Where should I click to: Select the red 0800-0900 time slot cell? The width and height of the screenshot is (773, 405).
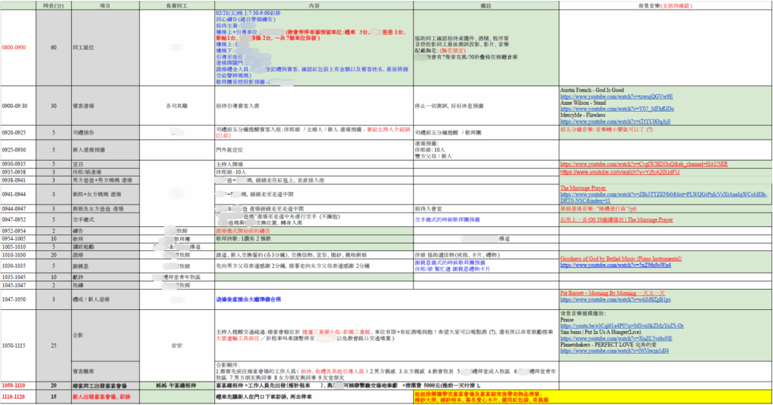pos(14,48)
